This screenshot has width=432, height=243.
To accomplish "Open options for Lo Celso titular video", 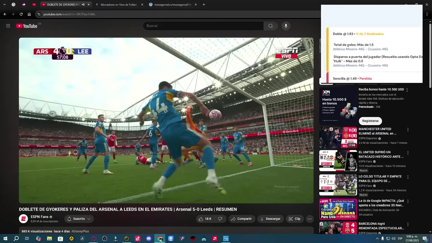I will point(408,177).
